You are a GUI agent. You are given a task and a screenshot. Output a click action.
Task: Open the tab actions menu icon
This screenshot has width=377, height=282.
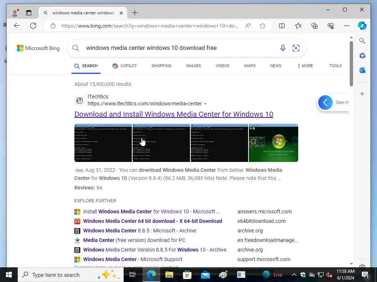[x=29, y=13]
